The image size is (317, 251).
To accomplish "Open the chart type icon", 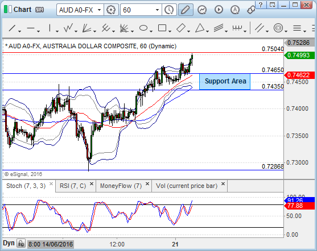I will pyautogui.click(x=202, y=10).
